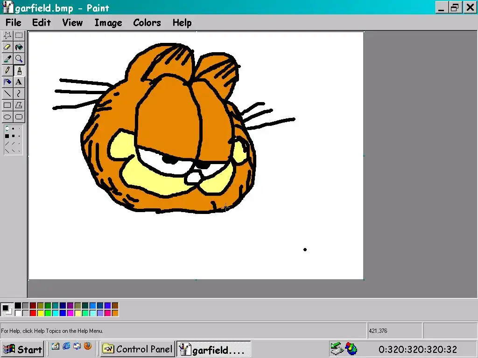Click the colorful system tray icon

click(351, 349)
